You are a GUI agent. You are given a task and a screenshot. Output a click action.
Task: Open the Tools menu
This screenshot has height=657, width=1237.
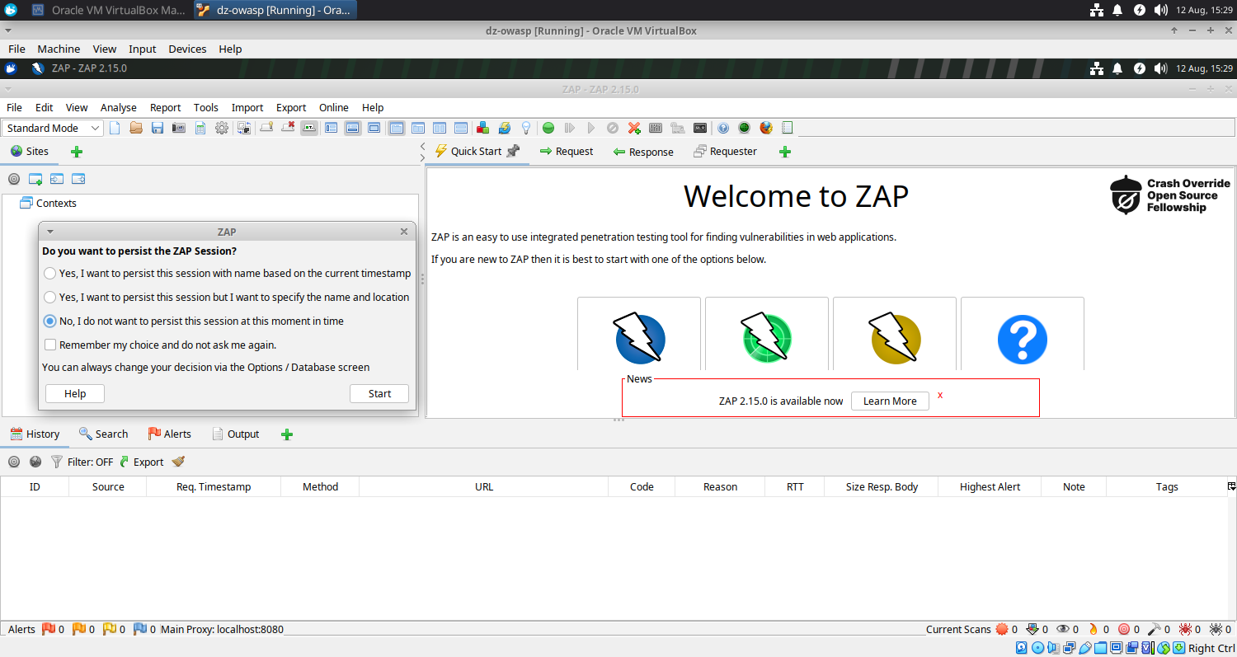206,107
